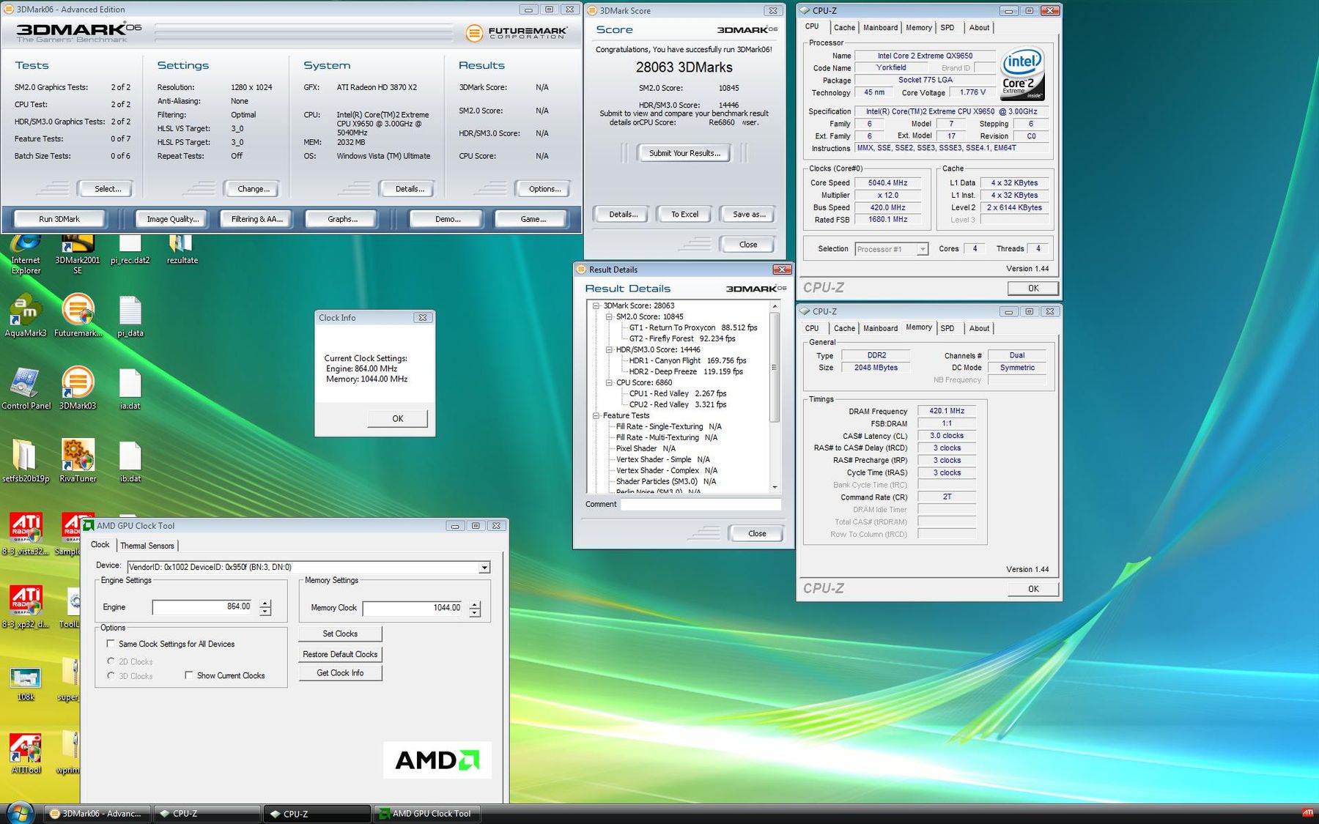
Task: Launch RivaTuner desktop shortcut
Action: point(78,461)
